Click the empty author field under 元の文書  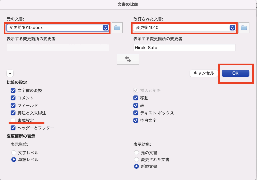coord(58,48)
